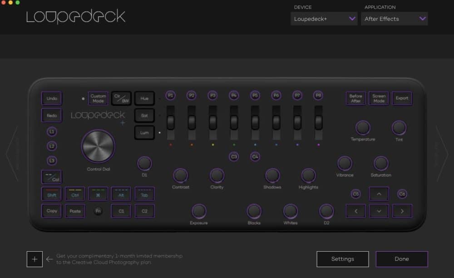454x278 pixels.
Task: Click the P1 round button
Action: [171, 95]
